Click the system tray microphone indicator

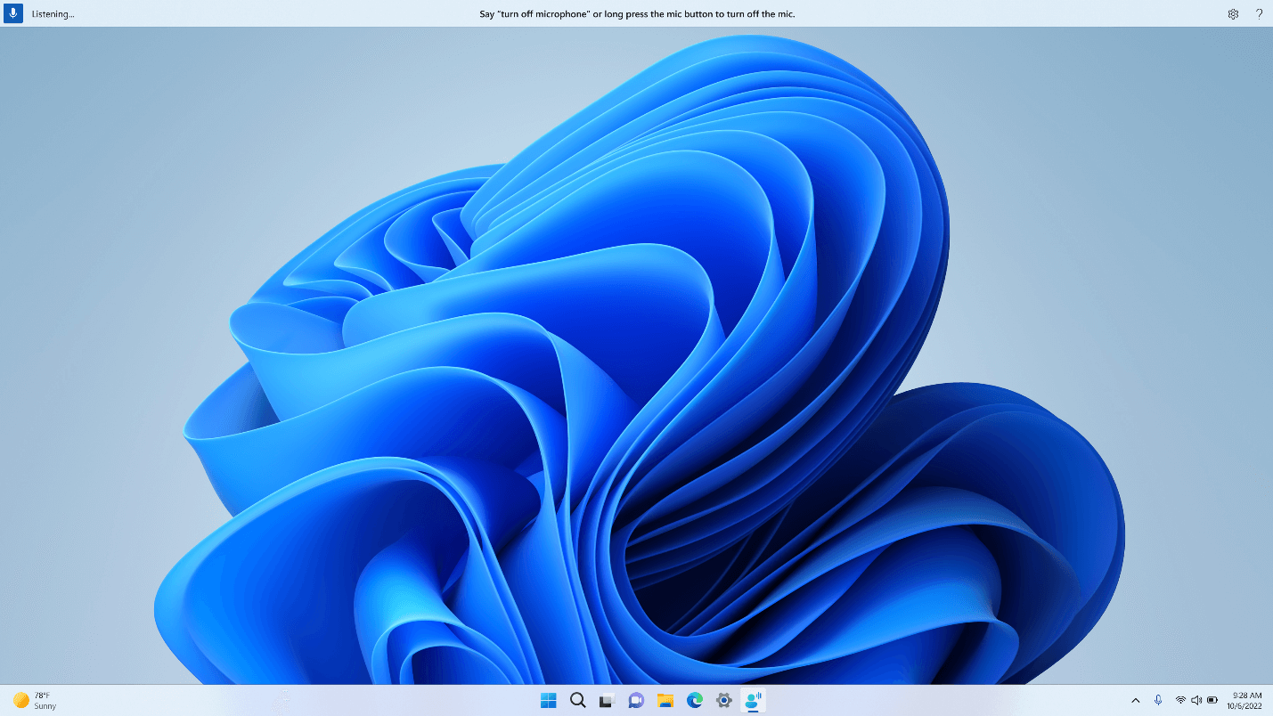(1158, 700)
